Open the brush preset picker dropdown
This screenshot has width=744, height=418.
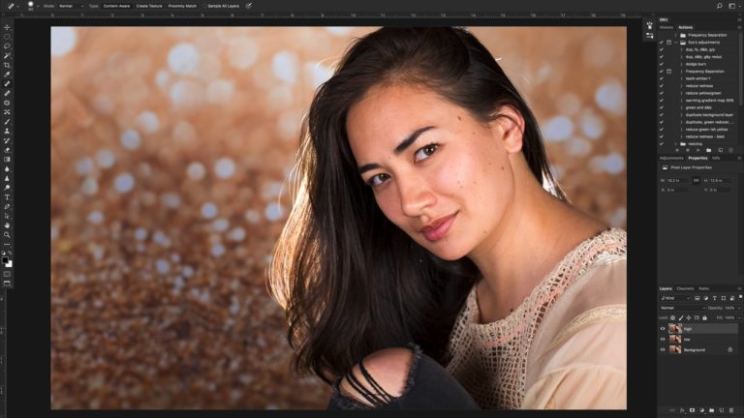(x=38, y=6)
